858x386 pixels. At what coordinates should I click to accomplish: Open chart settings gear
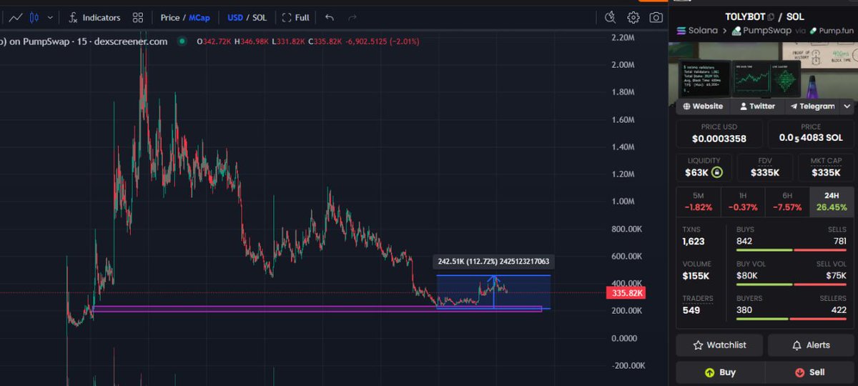633,17
